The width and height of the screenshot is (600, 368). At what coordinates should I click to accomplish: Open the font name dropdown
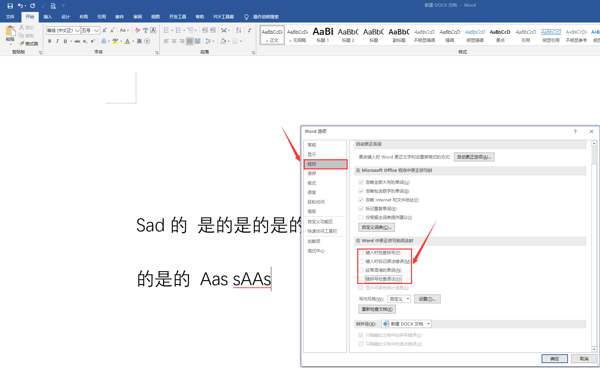[x=77, y=31]
